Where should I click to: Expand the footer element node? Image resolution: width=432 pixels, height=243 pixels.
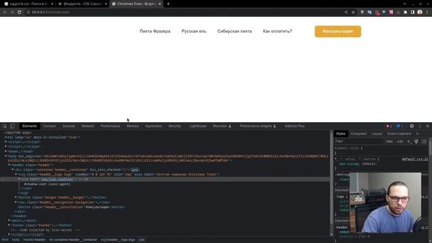[9, 225]
